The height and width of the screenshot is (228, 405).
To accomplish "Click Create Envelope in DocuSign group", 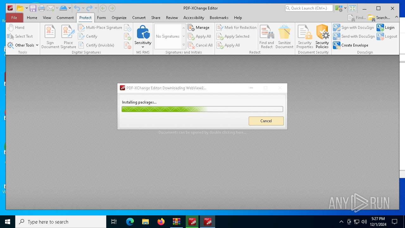I will pos(351,45).
